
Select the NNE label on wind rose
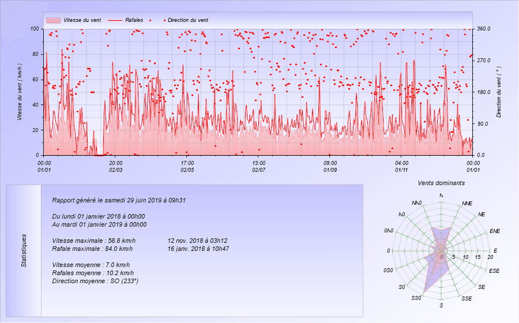click(x=468, y=204)
